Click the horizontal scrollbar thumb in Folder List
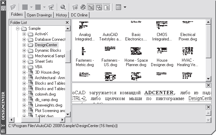Image resolution: width=216 pixels, height=135 pixels. click(x=31, y=120)
